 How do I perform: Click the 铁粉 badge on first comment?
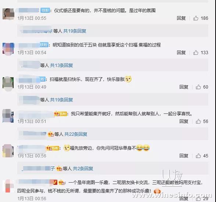coord(45,10)
